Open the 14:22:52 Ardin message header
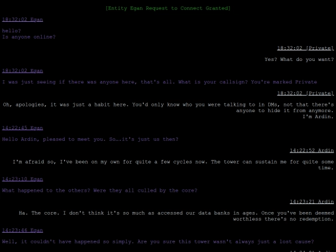Image resolution: width=336 pixels, height=252 pixels. [312, 151]
